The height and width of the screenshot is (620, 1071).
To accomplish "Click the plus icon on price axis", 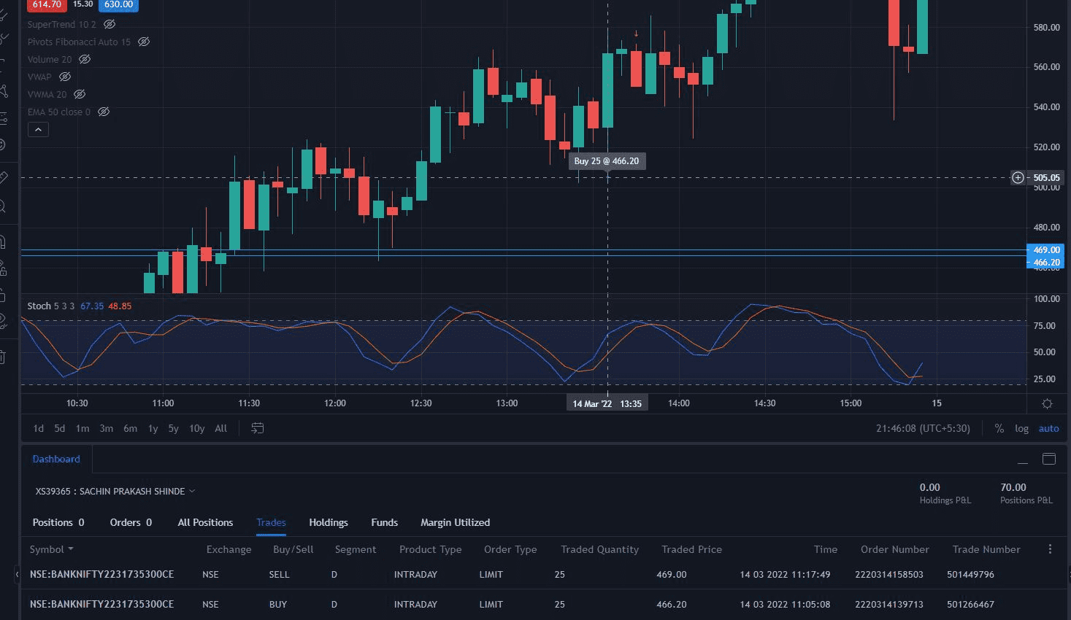I will click(1018, 177).
